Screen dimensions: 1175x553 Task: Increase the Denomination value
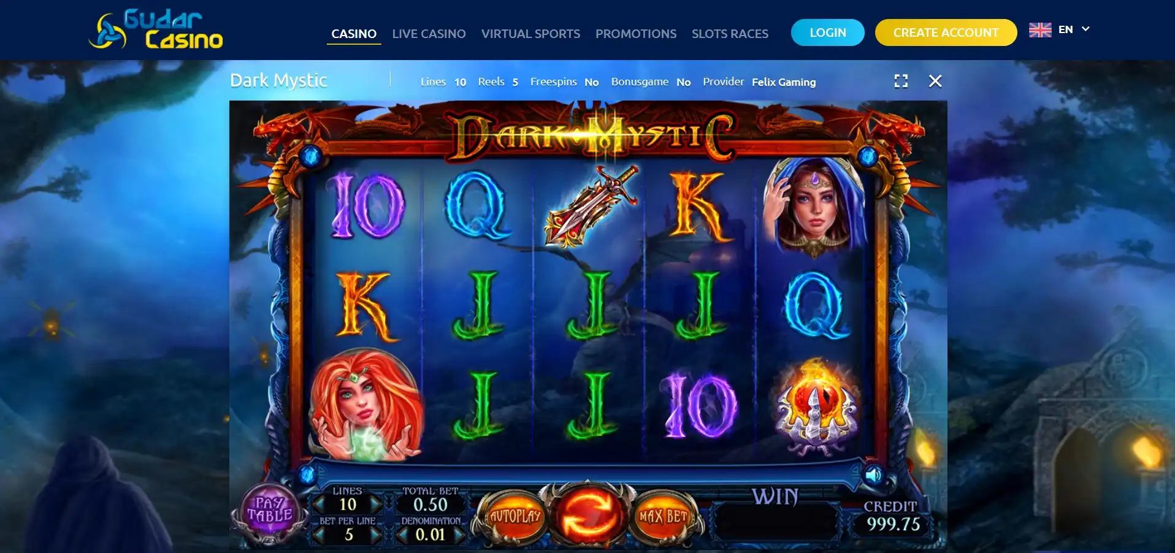pos(458,535)
